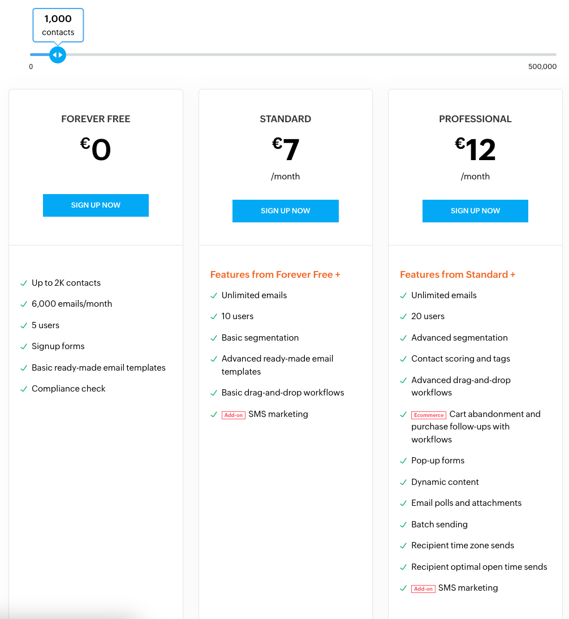Screen dimensions: 569x619
Task: Click the 1,000 contacts tooltip bubble
Action: pos(58,25)
